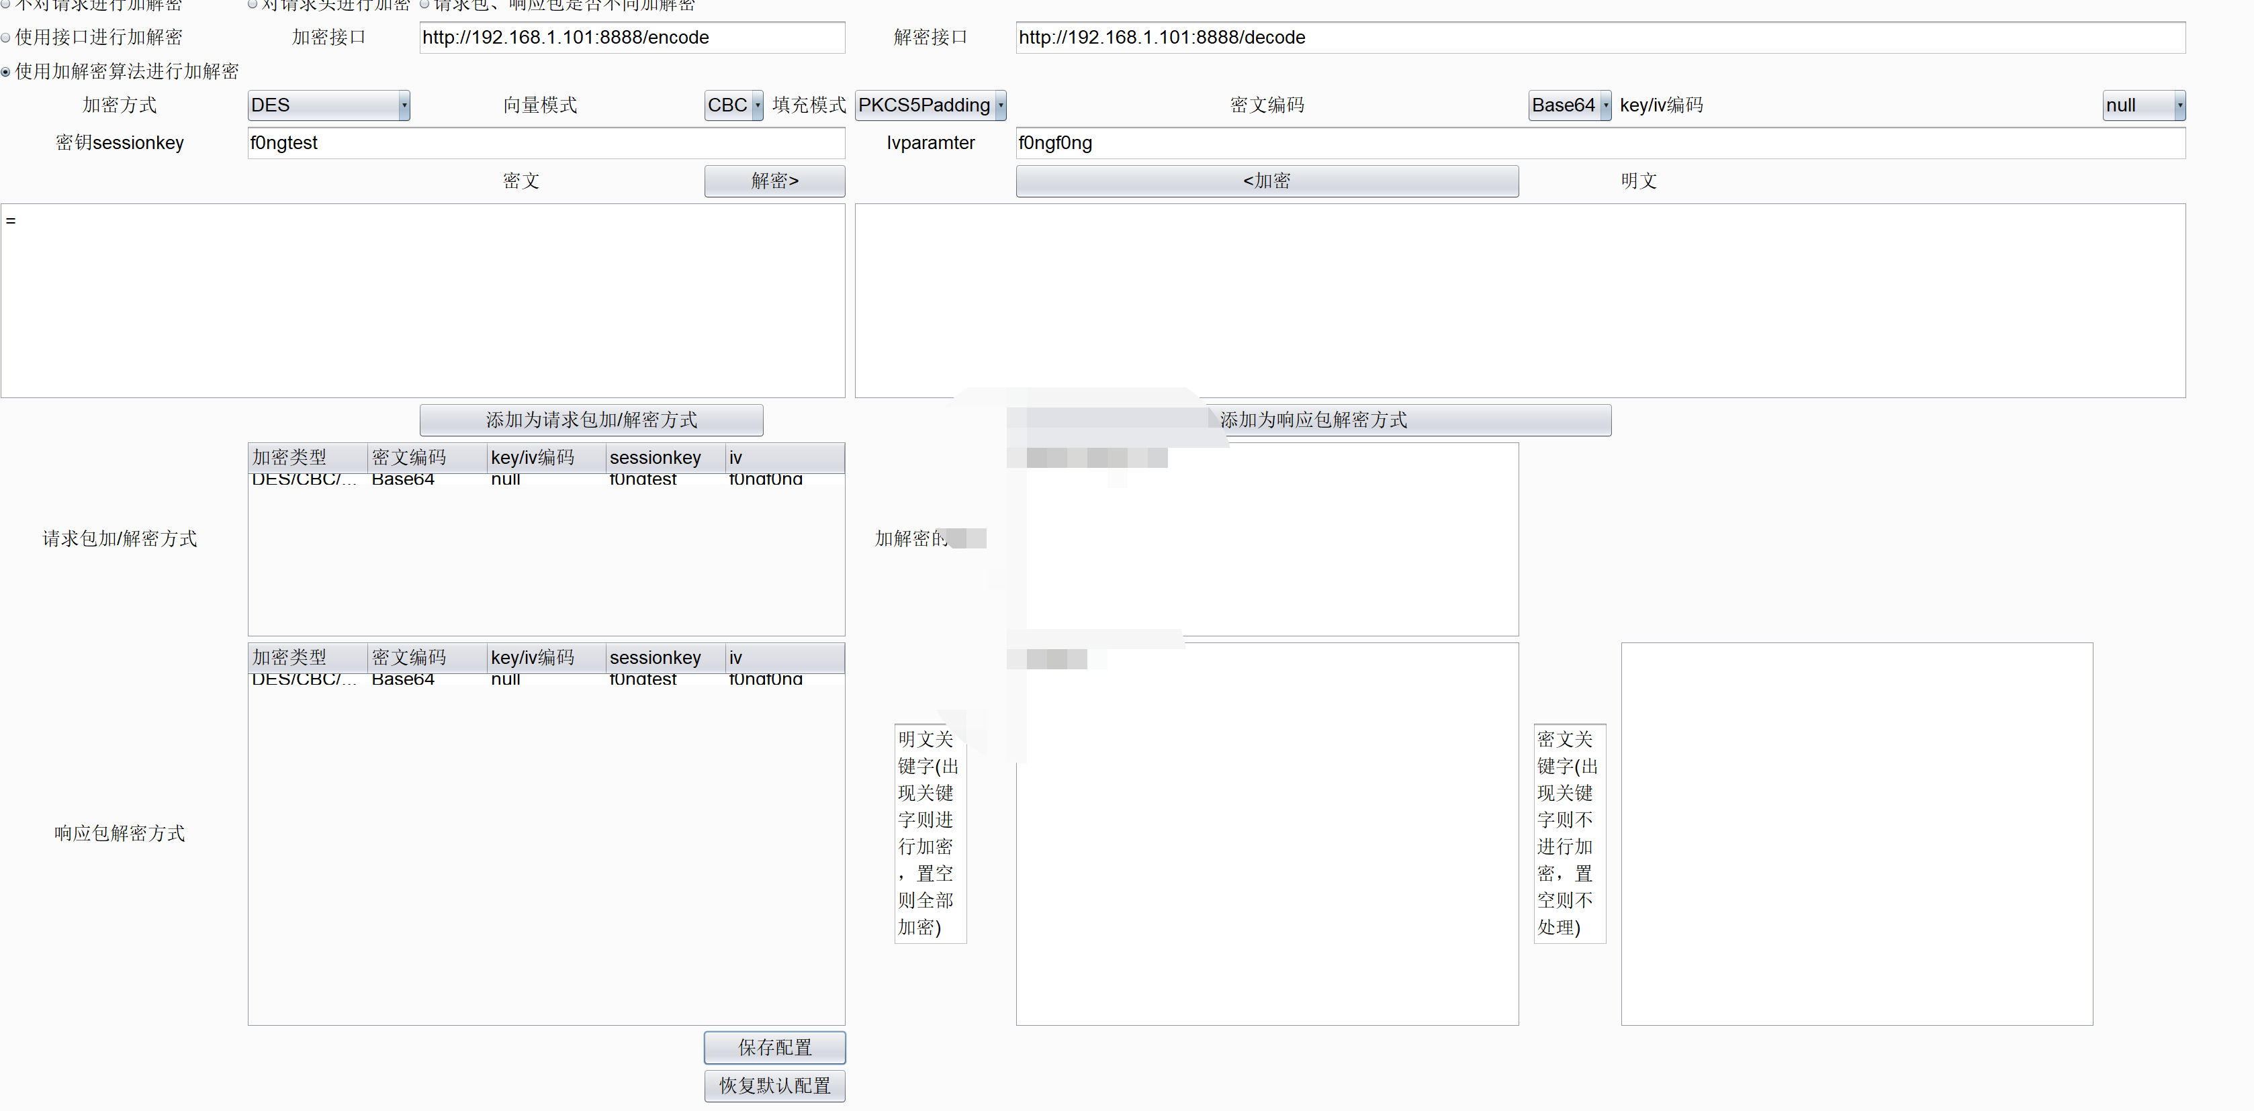Open the 加密方式 DES dropdown

pos(329,105)
